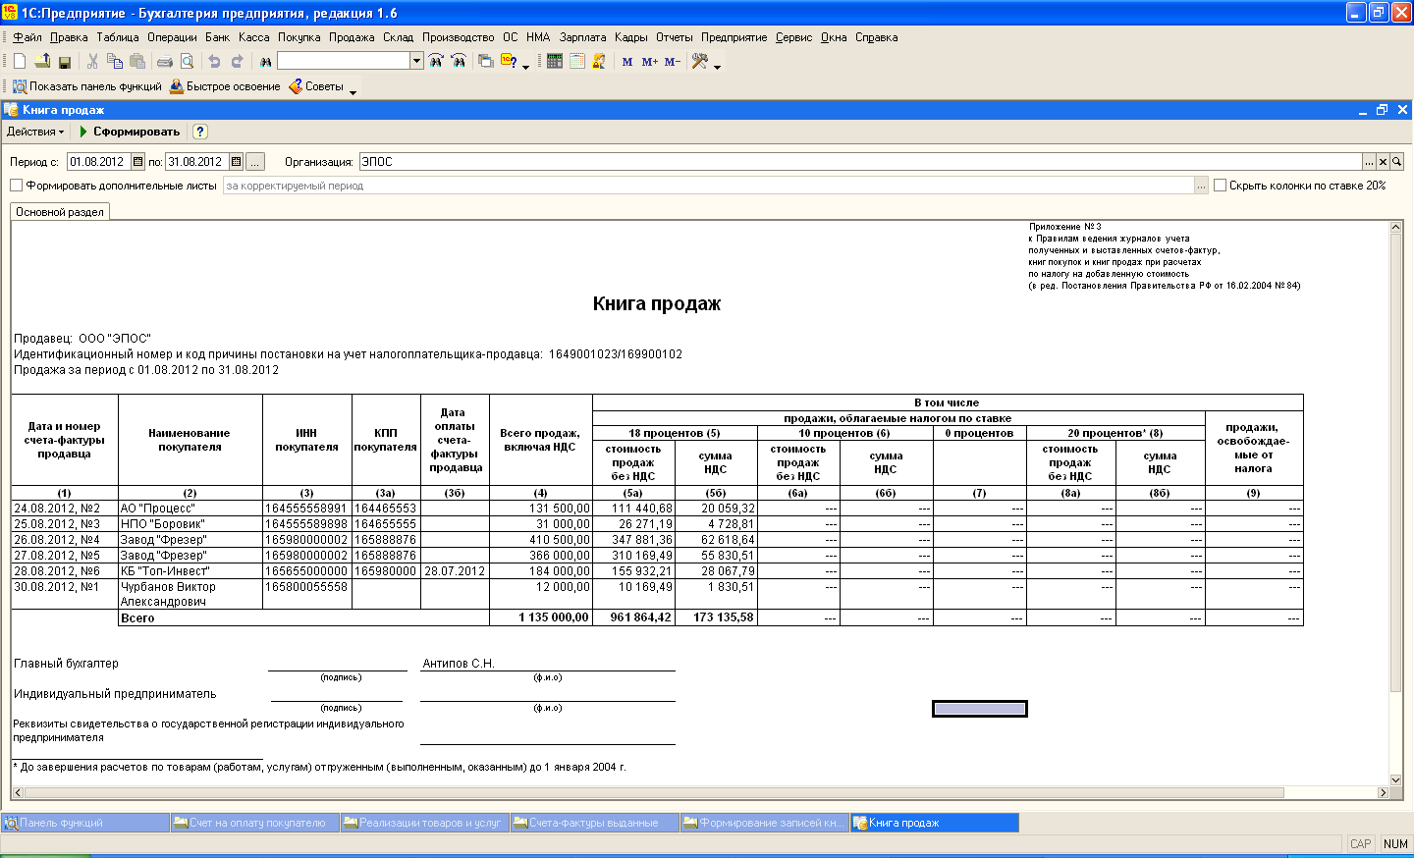Click the M+ memory add button
Viewport: 1414px width, 858px height.
pos(650,62)
